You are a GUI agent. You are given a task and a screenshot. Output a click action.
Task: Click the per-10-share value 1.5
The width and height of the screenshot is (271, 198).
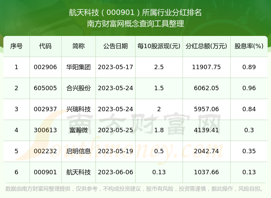(x=159, y=88)
